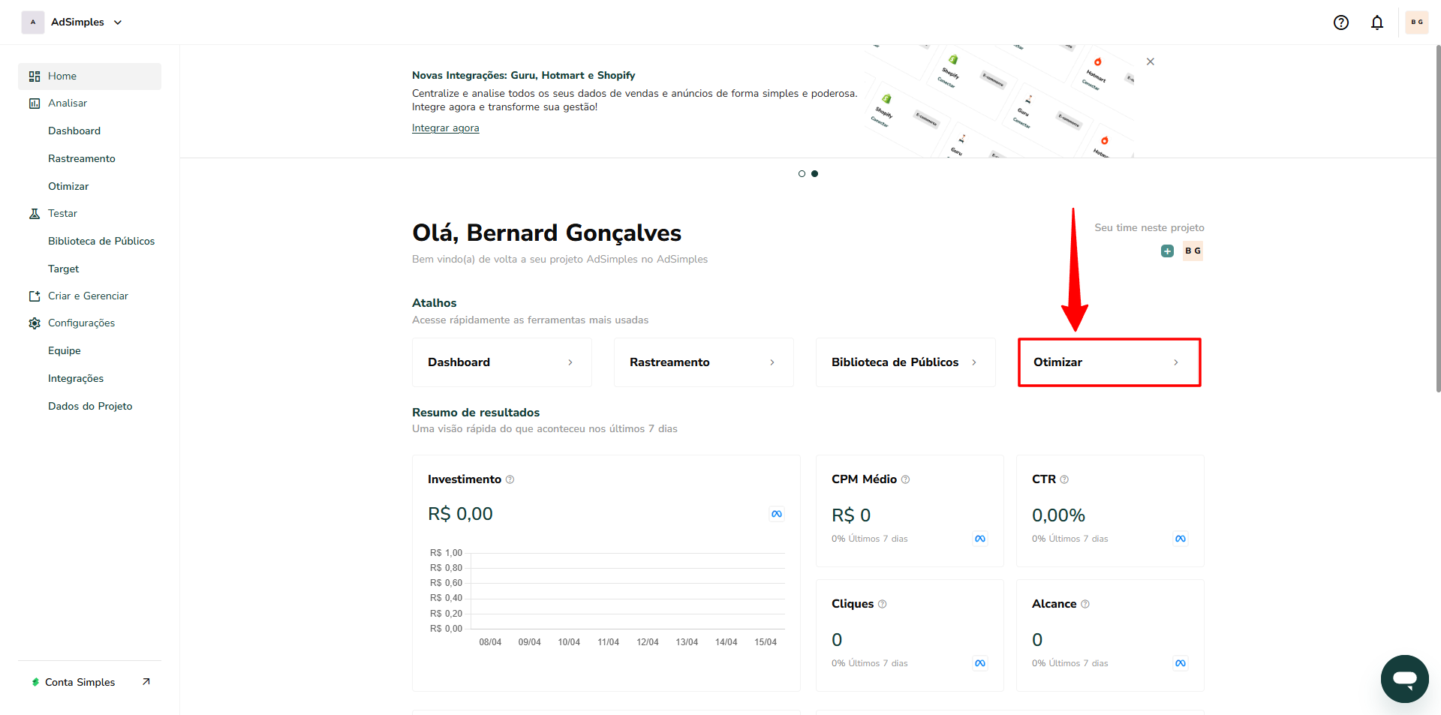
Task: Open the Biblioteca de Públicos shortcut card
Action: click(x=906, y=362)
